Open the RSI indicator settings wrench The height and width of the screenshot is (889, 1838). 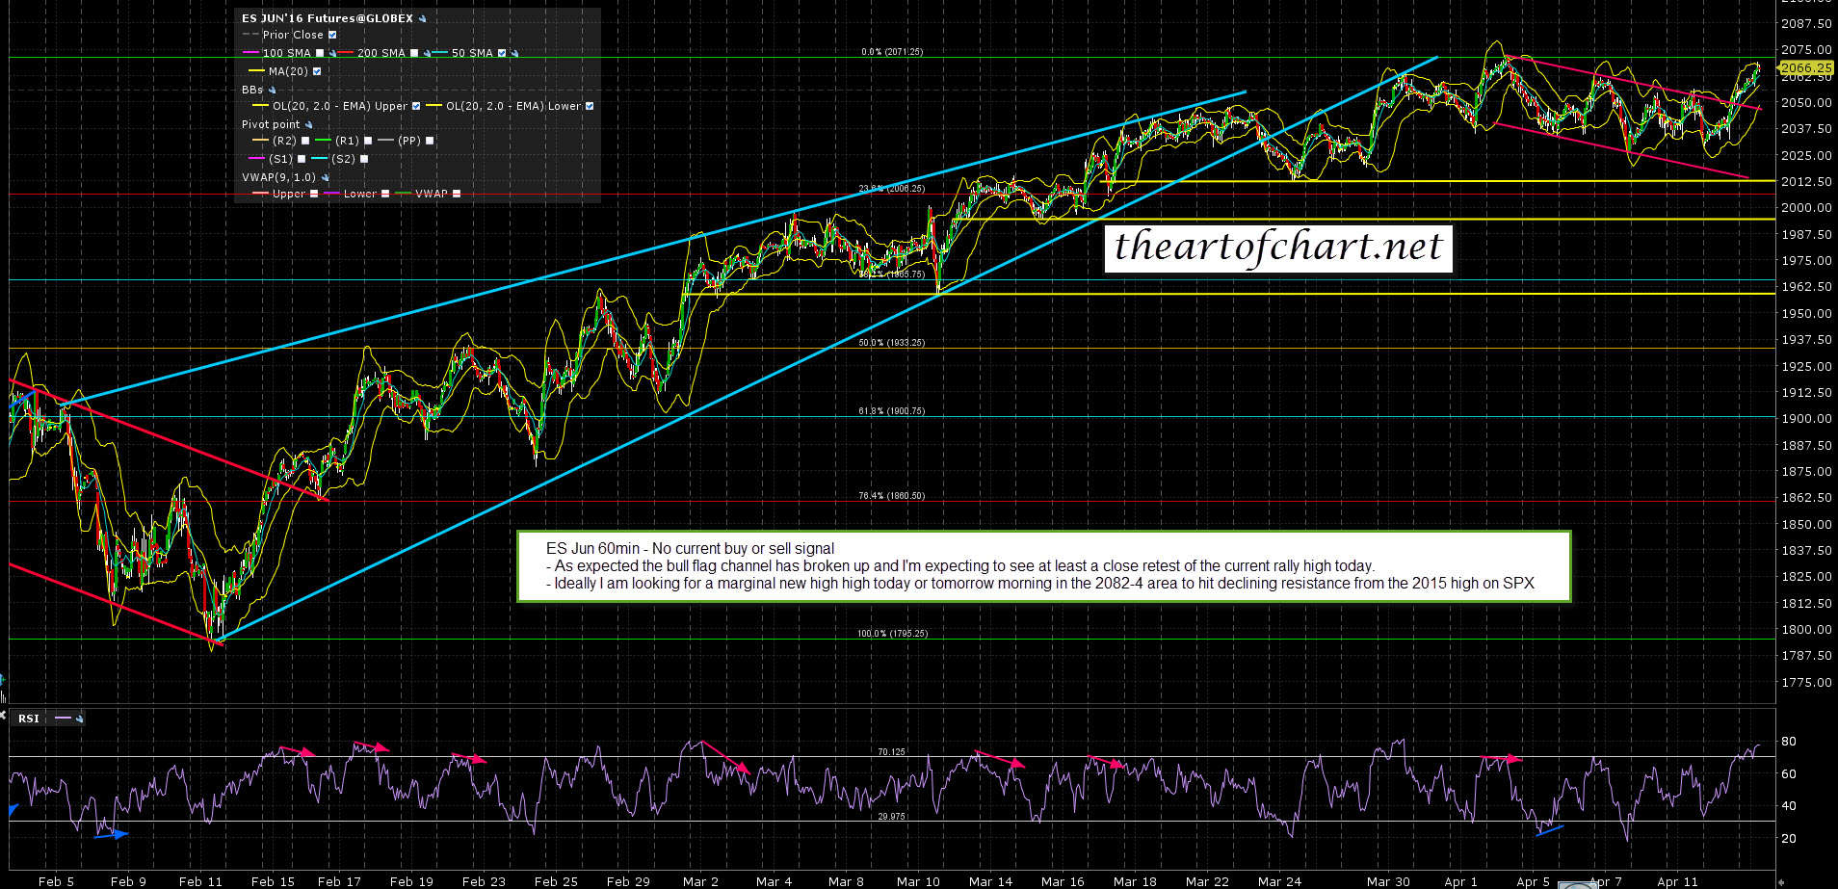(x=79, y=719)
